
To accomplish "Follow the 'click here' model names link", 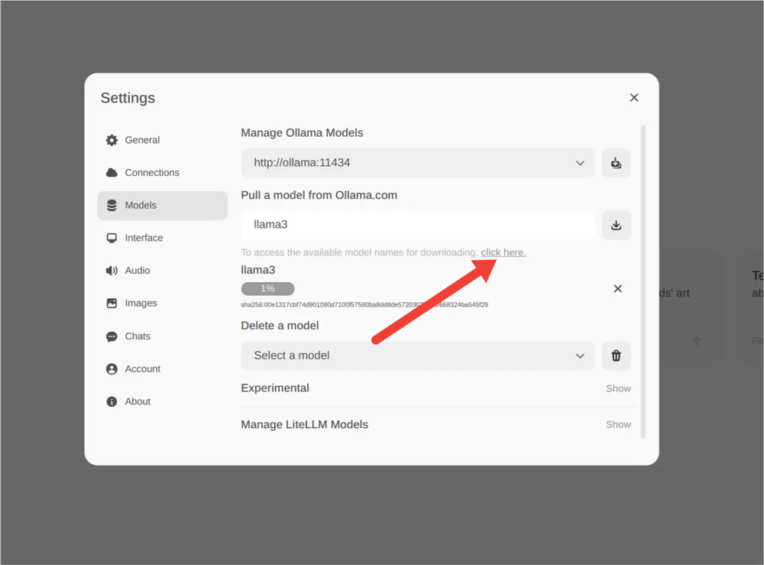I will click(x=503, y=252).
